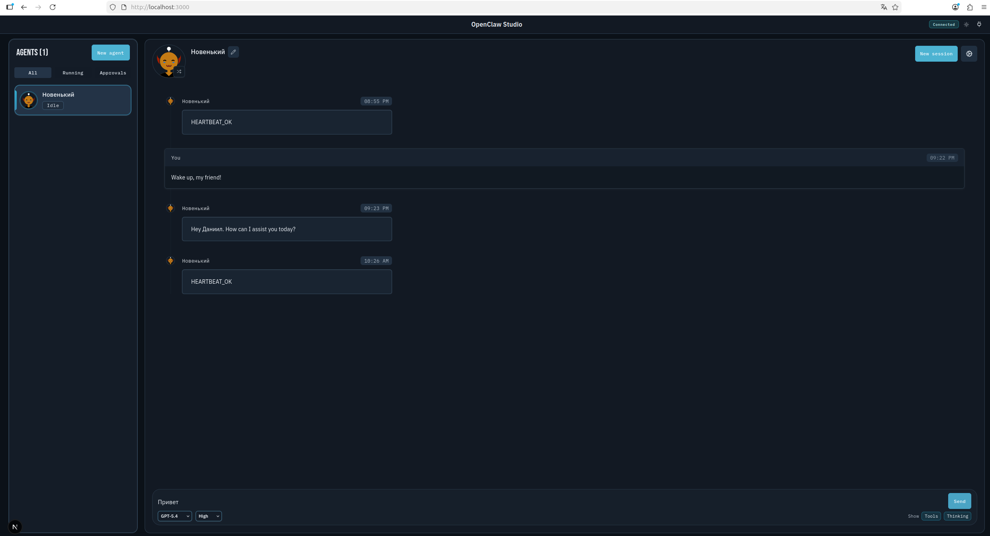
Task: Toggle Show Thinking option
Action: point(957,516)
